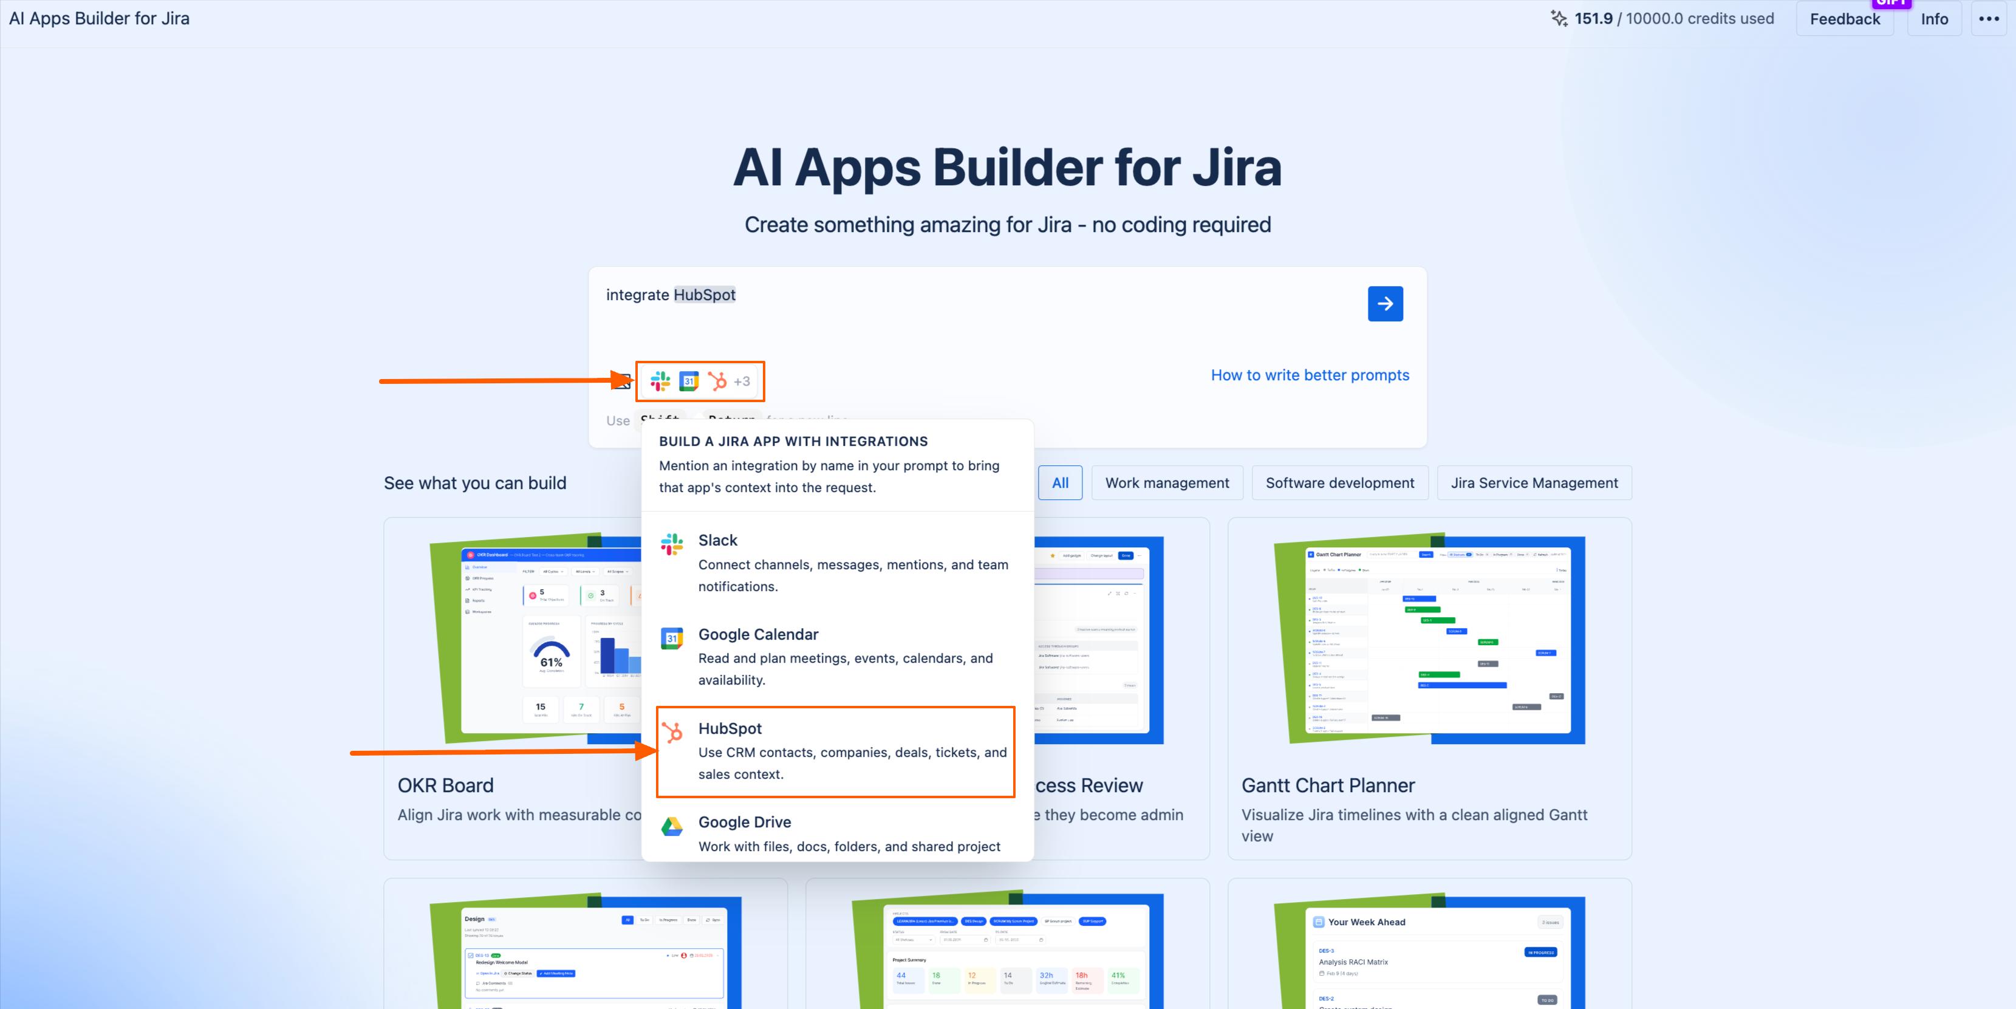Screen dimensions: 2016x1009
Task: Click the OKR Board title
Action: click(445, 785)
